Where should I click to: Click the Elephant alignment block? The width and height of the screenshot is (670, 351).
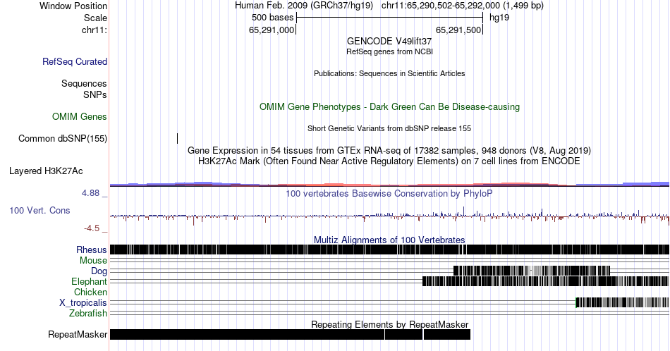click(545, 281)
